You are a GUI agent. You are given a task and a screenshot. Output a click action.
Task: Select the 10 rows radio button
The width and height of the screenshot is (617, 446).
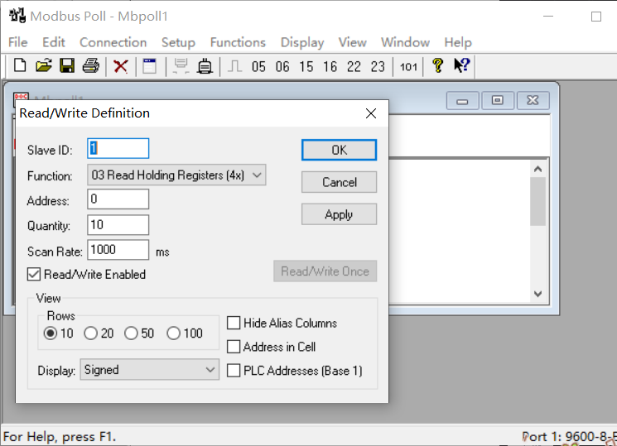[51, 333]
